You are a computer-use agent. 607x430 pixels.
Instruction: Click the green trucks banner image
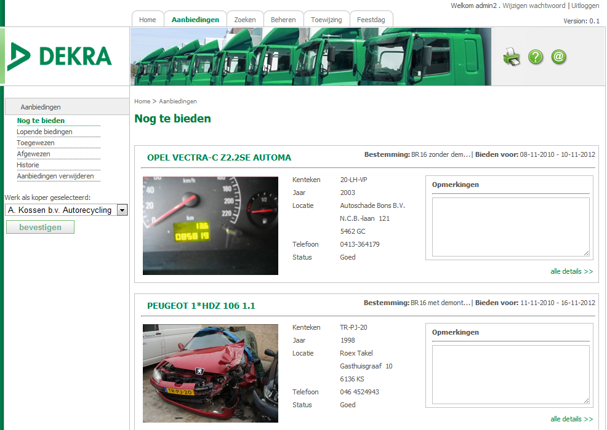tap(311, 57)
